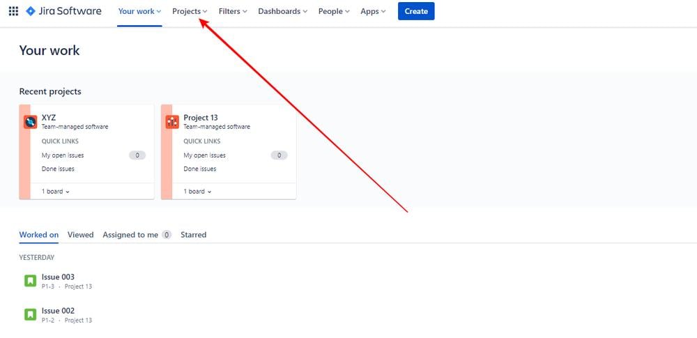697x338 pixels.
Task: Select the Assigned to me tab
Action: click(130, 235)
